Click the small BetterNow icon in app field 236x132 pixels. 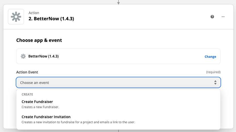23,56
